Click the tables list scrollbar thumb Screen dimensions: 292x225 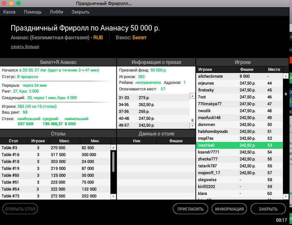click(113, 161)
